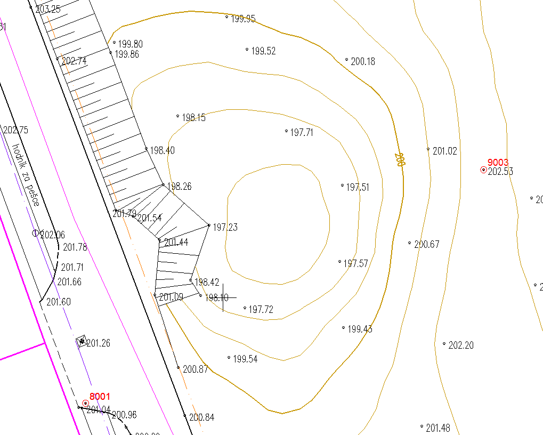
Task: Click the manhole symbol beside 201.26
Action: click(82, 341)
